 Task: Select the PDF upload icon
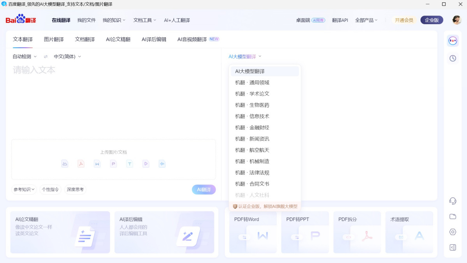tap(81, 164)
